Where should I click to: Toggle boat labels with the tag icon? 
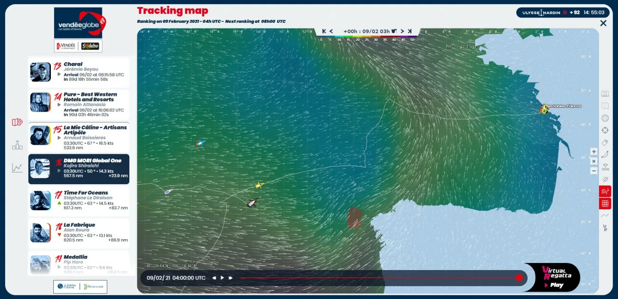click(605, 142)
